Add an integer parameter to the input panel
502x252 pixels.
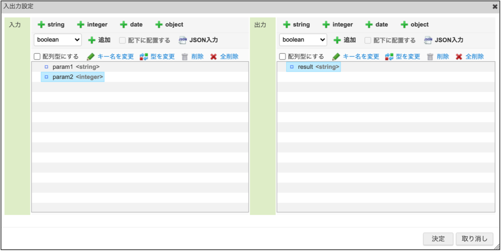[93, 24]
